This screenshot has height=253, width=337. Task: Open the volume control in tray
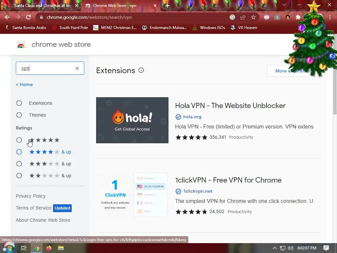click(291, 248)
